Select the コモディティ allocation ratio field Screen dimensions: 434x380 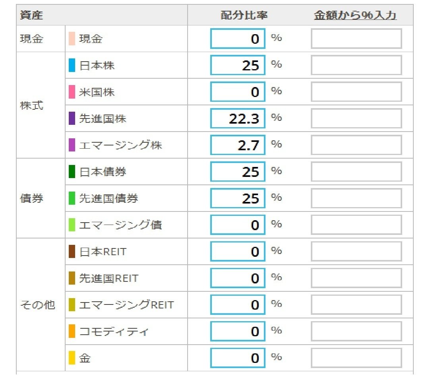coord(238,331)
